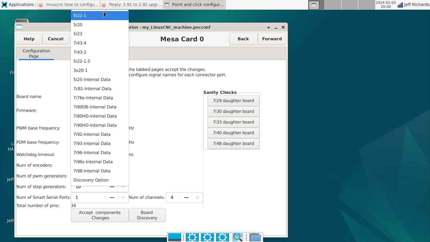Image resolution: width=430 pixels, height=242 pixels.
Task: Select 7i90HD-Internal Data option
Action: (100, 125)
